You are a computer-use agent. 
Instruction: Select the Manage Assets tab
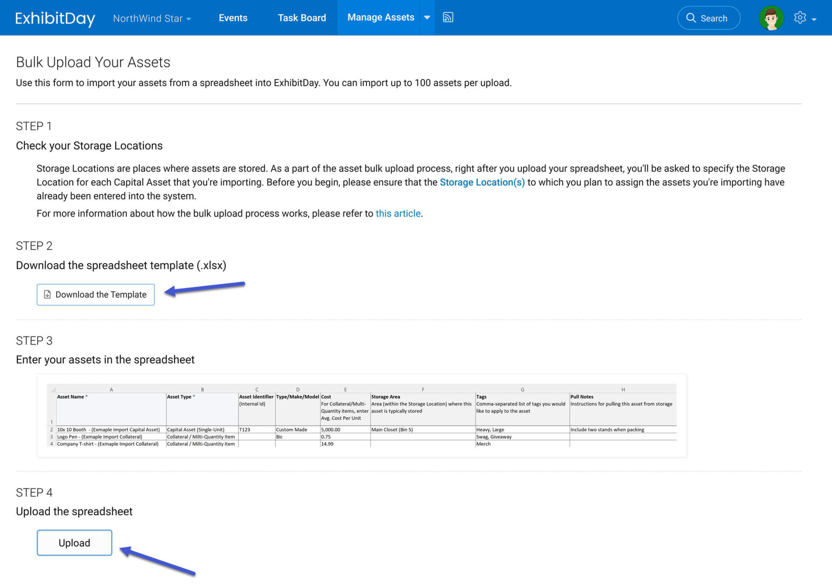(x=380, y=17)
